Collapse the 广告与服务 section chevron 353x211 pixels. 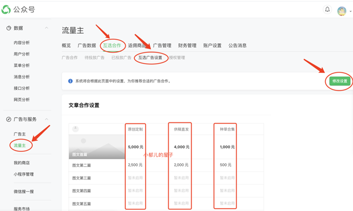(x=47, y=119)
